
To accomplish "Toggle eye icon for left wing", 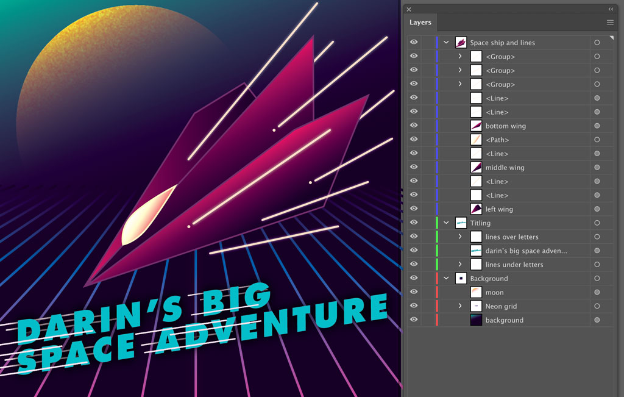I will 414,209.
